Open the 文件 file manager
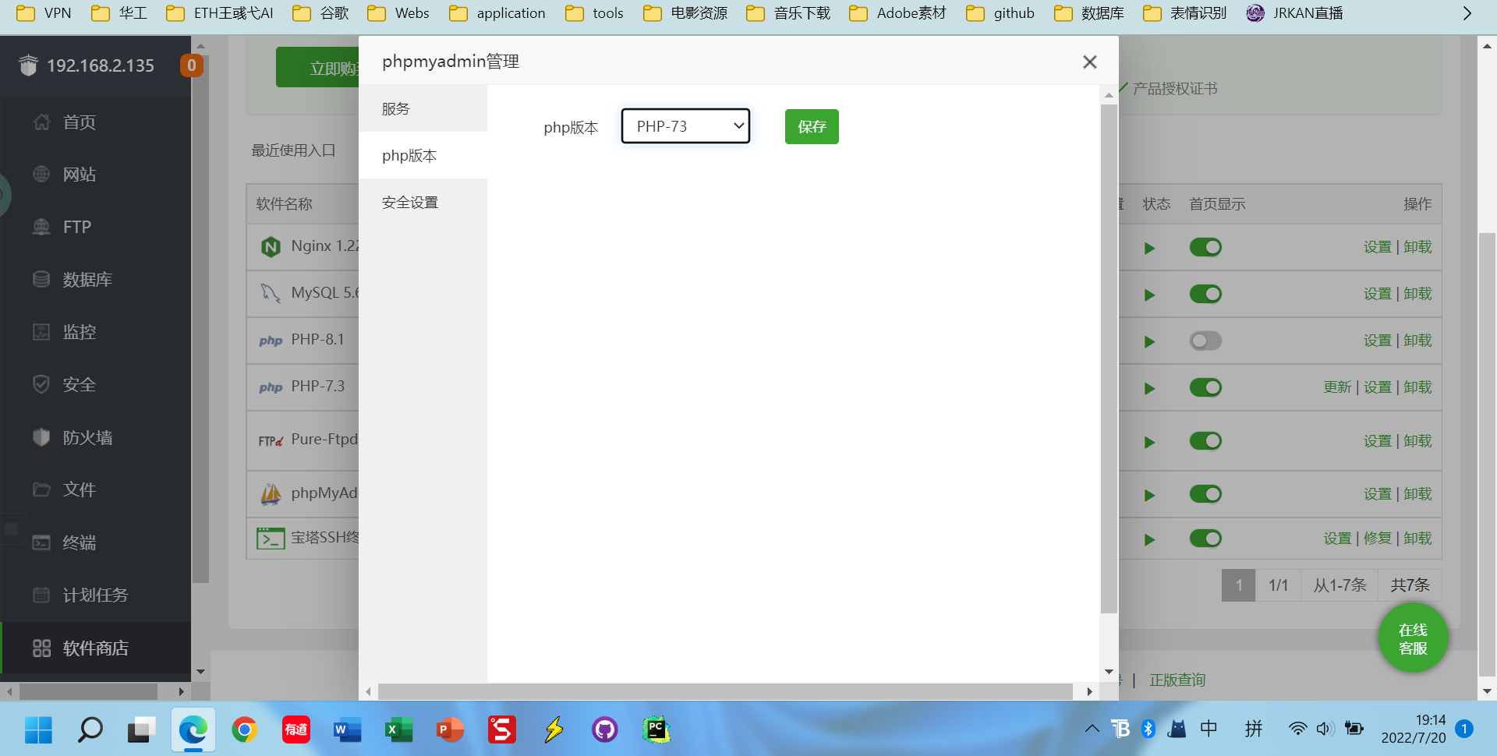1497x756 pixels. click(78, 489)
